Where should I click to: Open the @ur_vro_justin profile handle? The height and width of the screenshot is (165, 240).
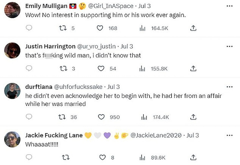pos(97,46)
